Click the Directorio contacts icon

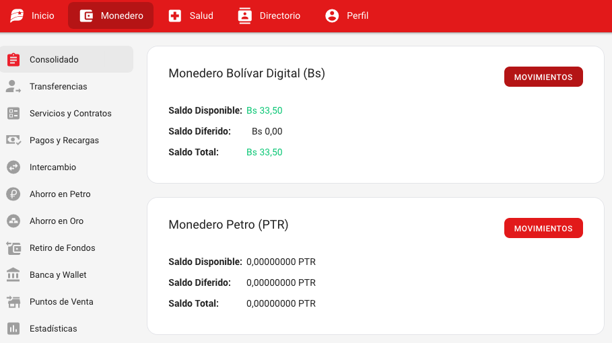point(244,15)
